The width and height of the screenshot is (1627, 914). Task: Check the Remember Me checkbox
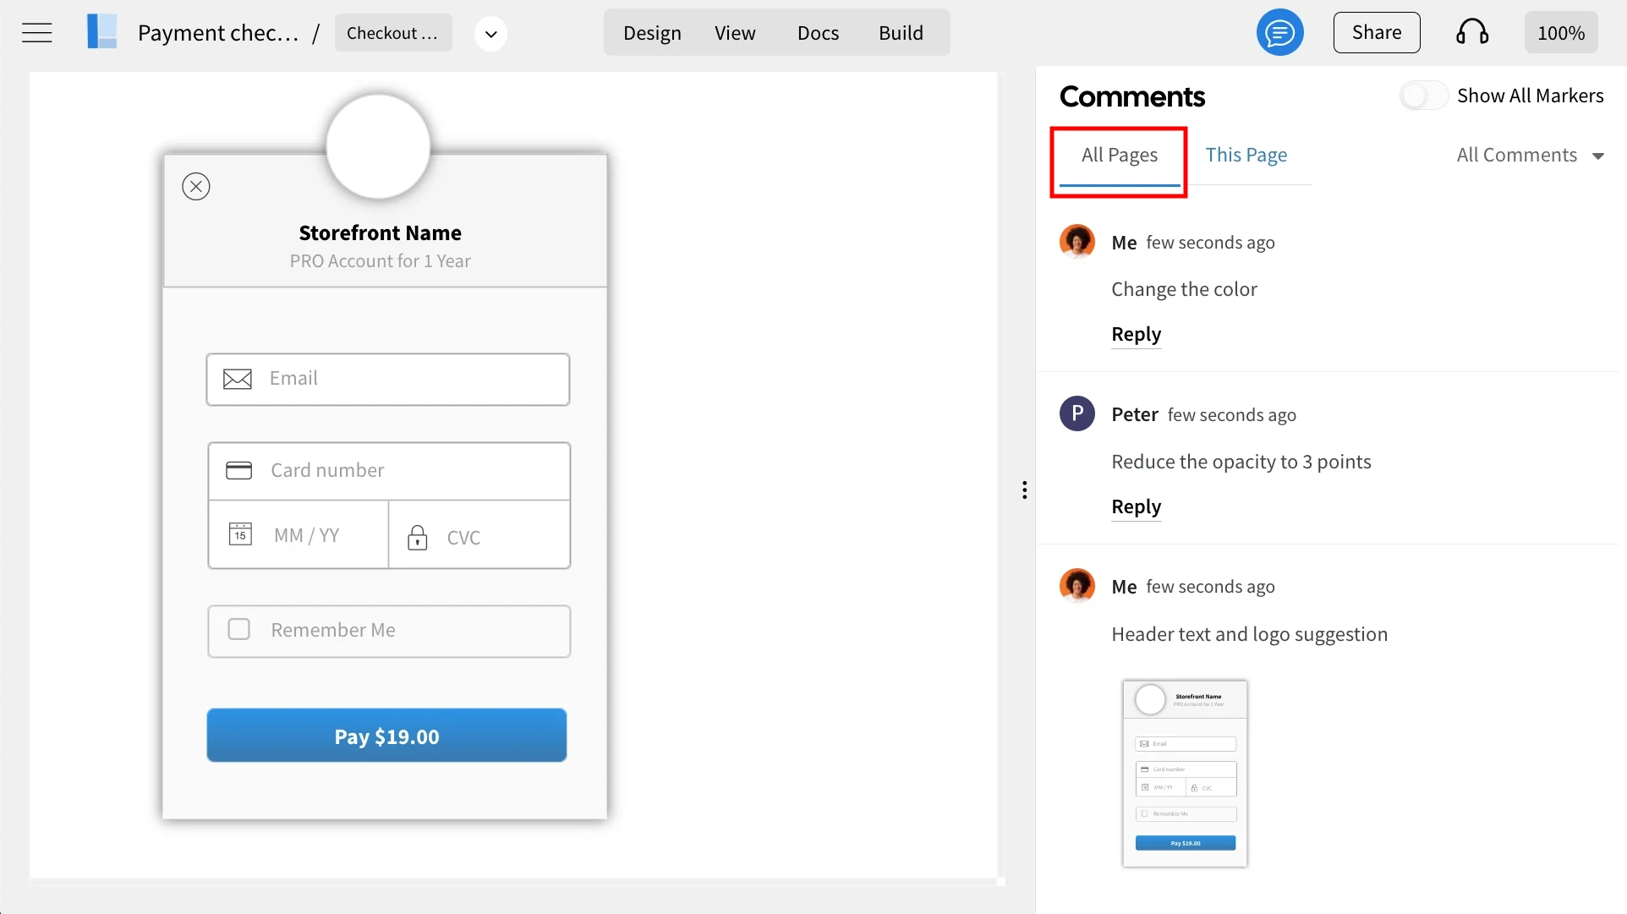point(239,630)
